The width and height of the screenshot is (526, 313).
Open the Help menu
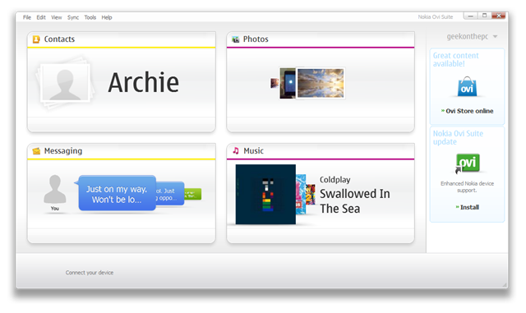pos(107,17)
